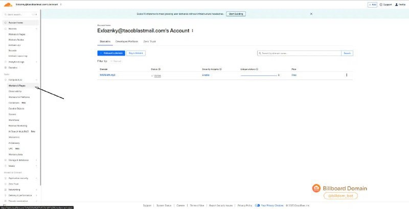Click the Analytics & logs icon
The width and height of the screenshot is (409, 209).
coord(6,62)
